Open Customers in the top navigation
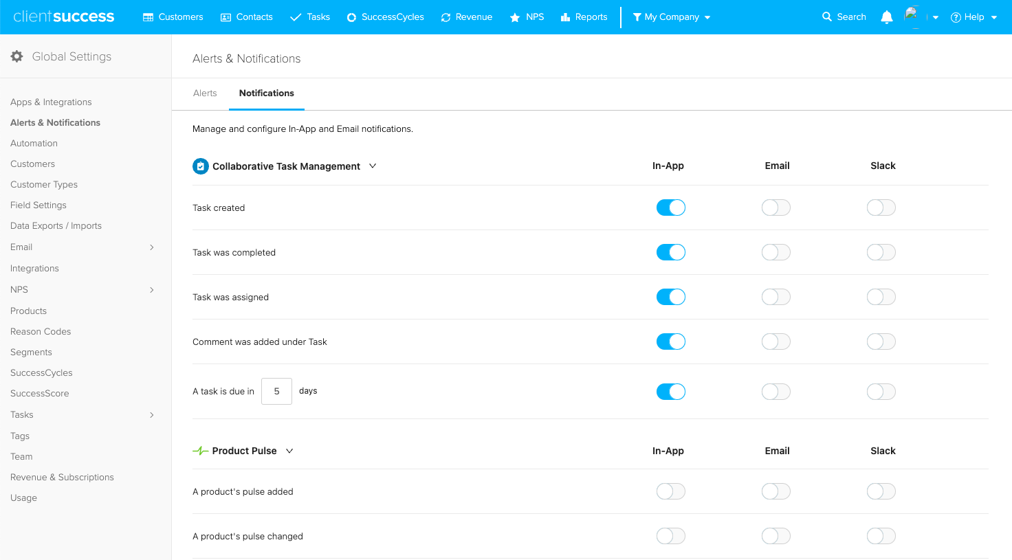The height and width of the screenshot is (560, 1012). pyautogui.click(x=181, y=17)
